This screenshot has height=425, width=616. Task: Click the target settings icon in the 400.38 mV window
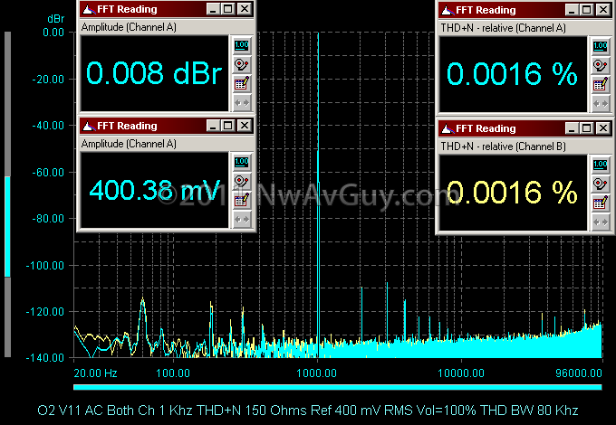click(242, 181)
